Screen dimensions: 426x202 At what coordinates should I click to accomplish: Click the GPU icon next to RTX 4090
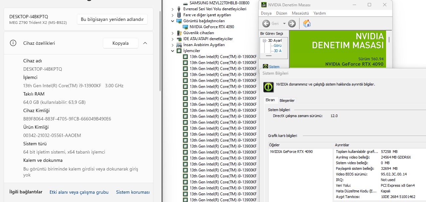[185, 27]
